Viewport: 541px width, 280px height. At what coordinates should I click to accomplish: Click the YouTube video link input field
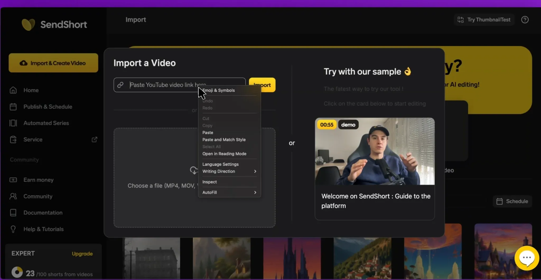[x=180, y=85]
